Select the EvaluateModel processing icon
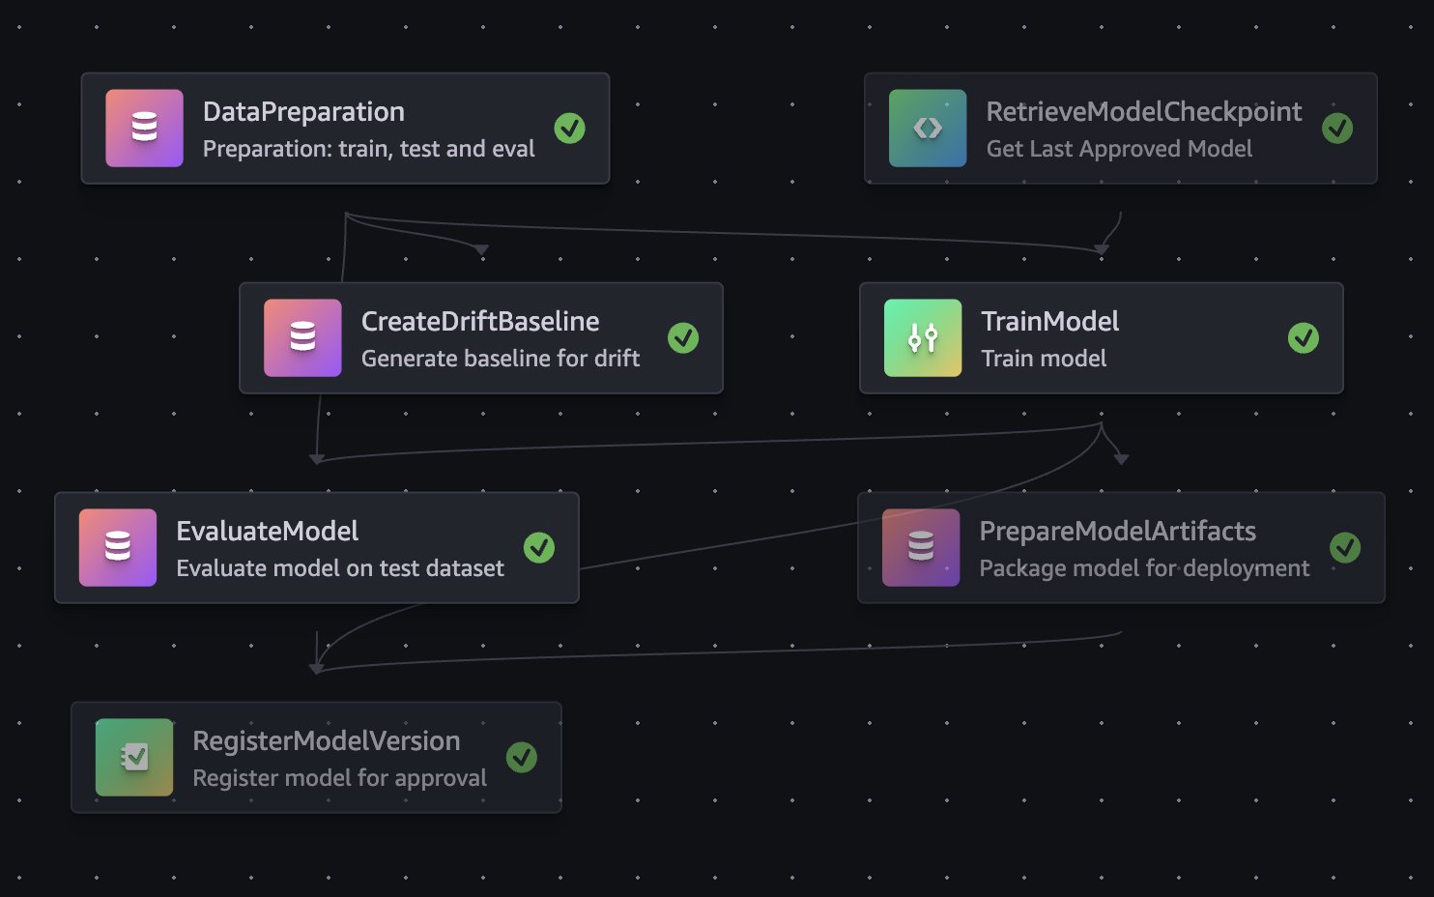Viewport: 1434px width, 897px height. 118,547
